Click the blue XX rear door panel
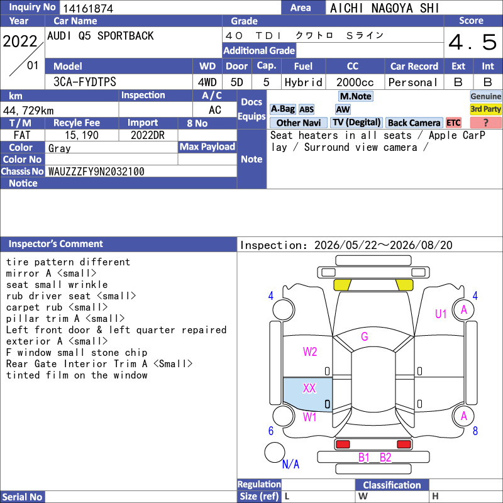Screen dimensions: 503x503 click(x=307, y=394)
